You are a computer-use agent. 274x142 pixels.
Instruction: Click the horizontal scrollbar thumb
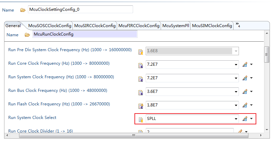134,135
